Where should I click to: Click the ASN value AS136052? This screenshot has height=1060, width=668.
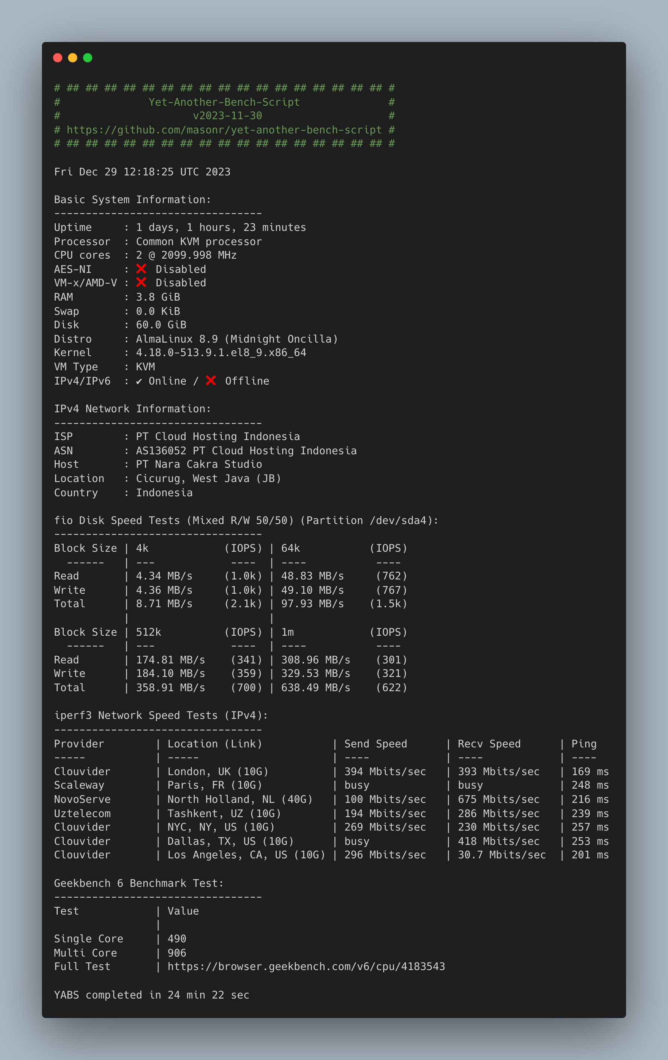161,451
